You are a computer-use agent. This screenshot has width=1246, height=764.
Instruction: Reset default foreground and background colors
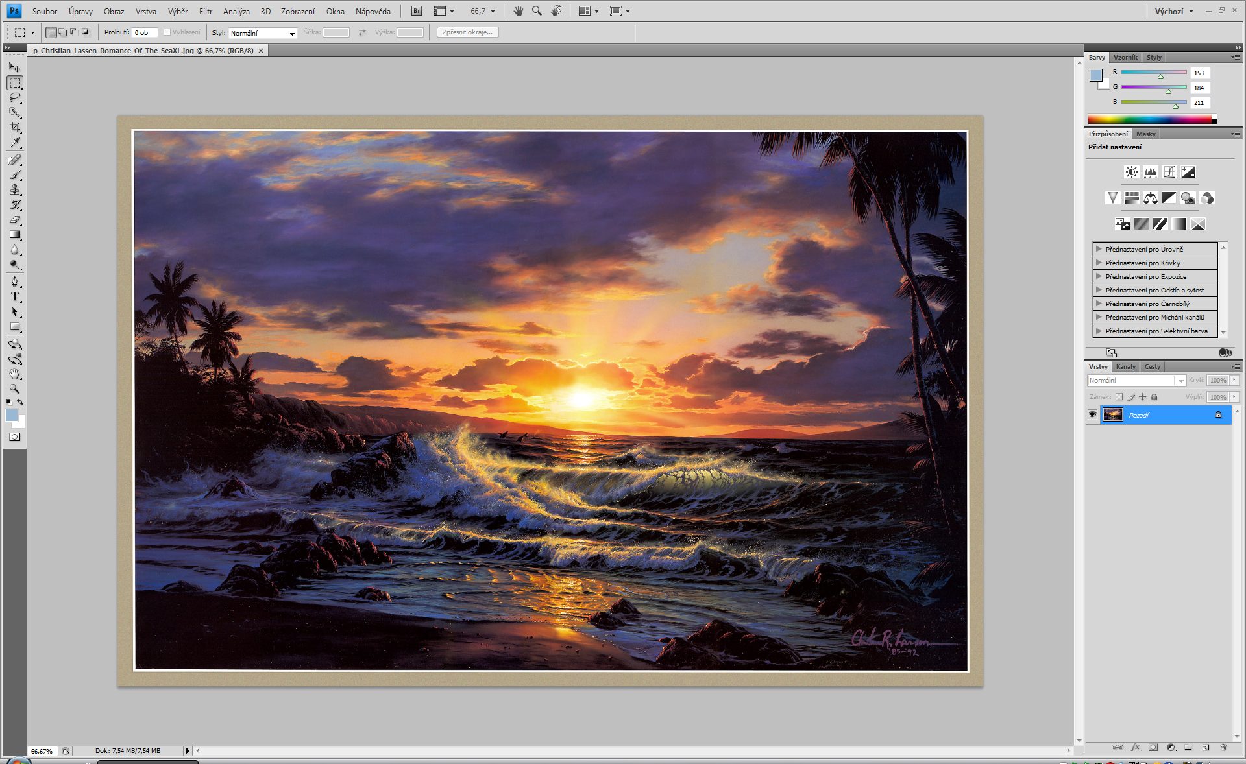9,403
